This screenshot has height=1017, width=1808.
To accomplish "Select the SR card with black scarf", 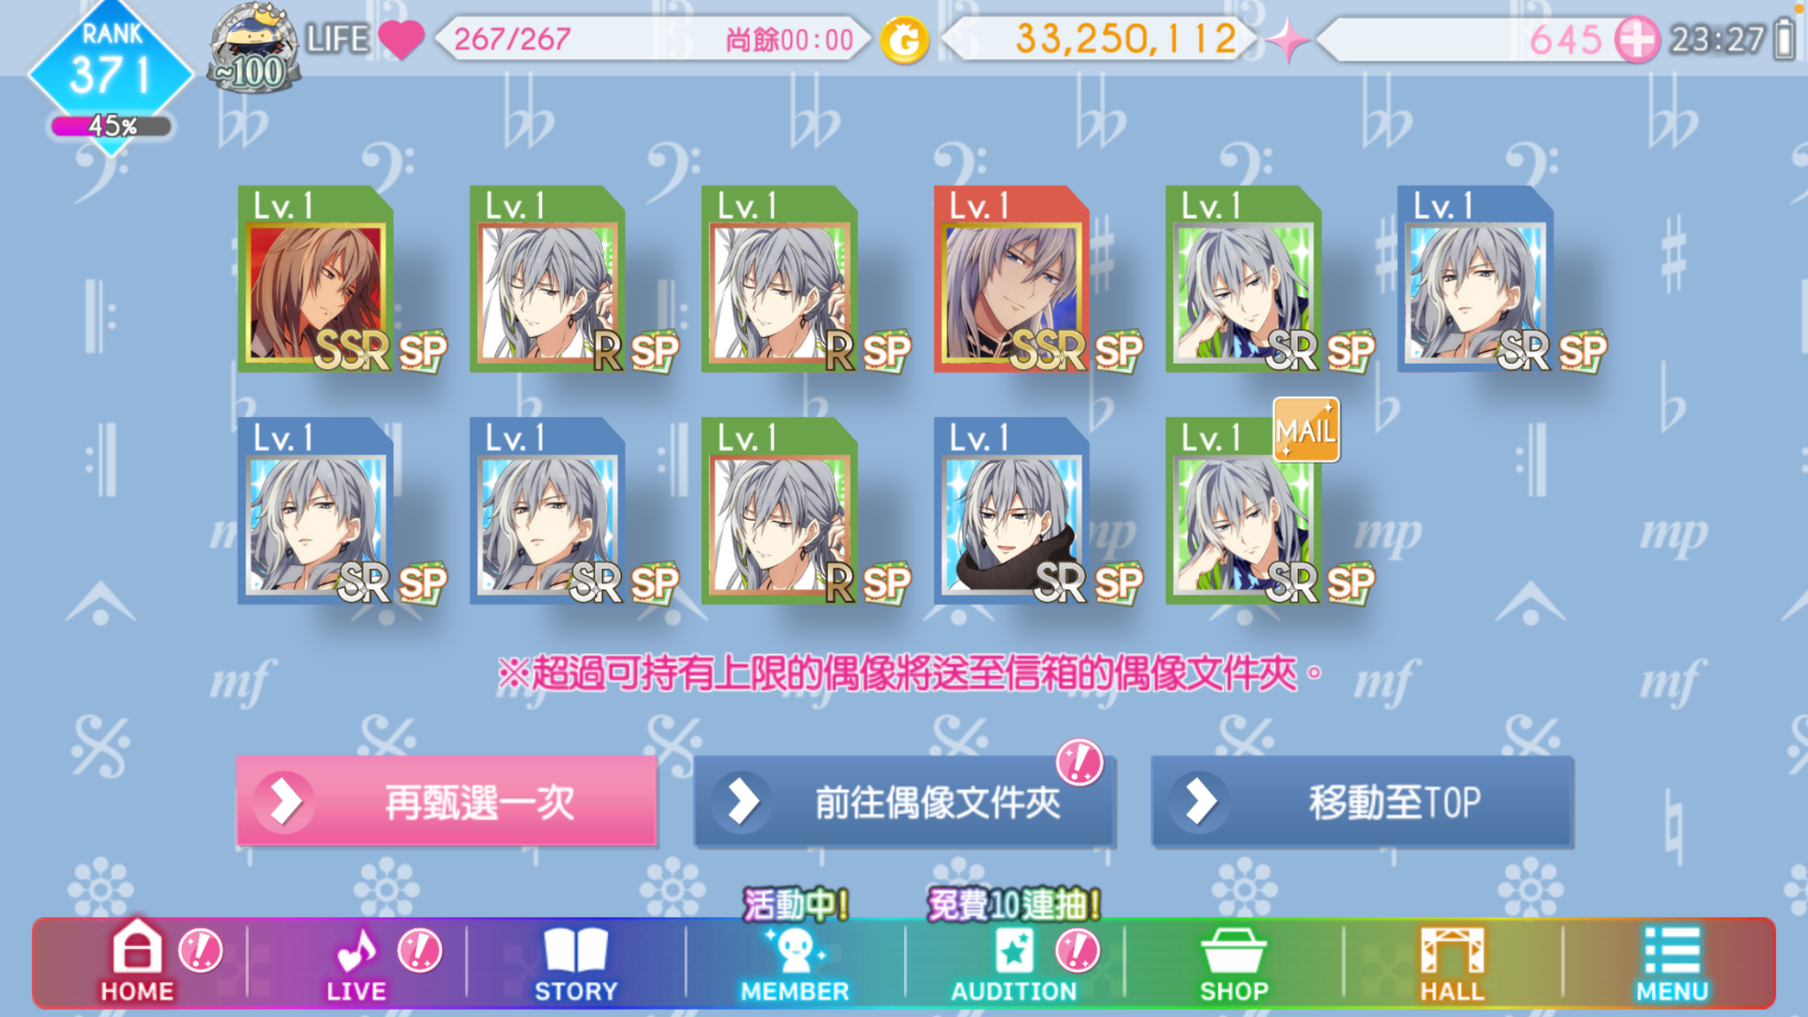I will pyautogui.click(x=1012, y=511).
